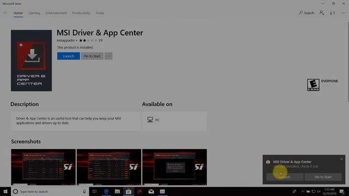
Task: Open downloads and updates icon
Action: pos(332,13)
